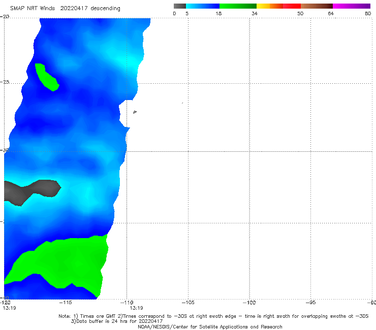
Task: Click the '3)Data buffer is 24 hrs' note line
Action: coord(117,321)
